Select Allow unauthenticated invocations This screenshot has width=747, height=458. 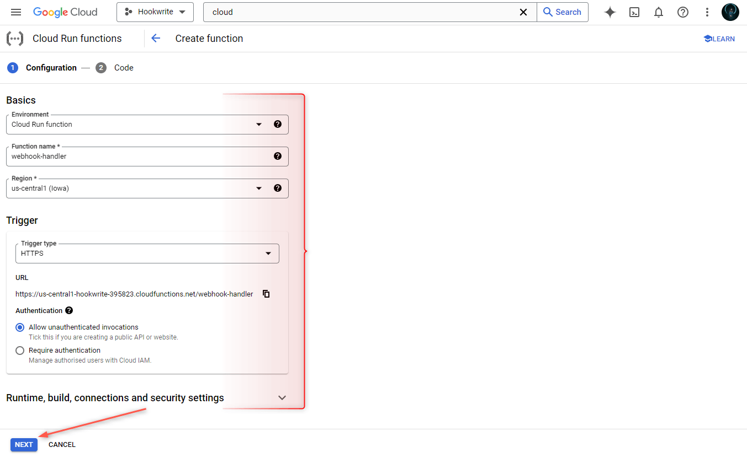click(x=20, y=327)
